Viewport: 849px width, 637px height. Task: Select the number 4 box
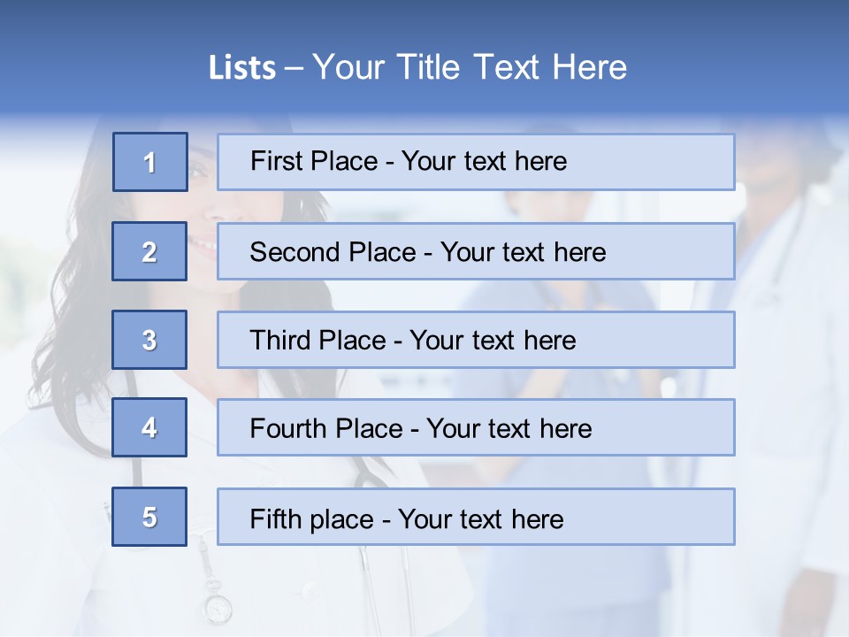149,427
